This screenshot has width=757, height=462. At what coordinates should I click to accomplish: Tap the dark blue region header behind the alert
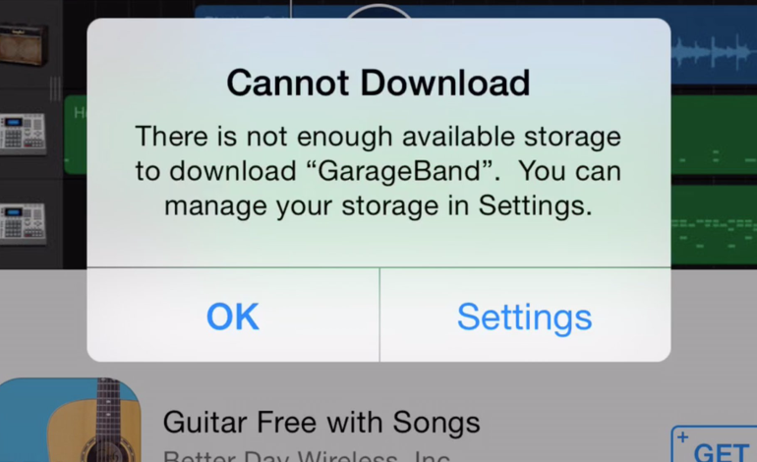coord(242,12)
